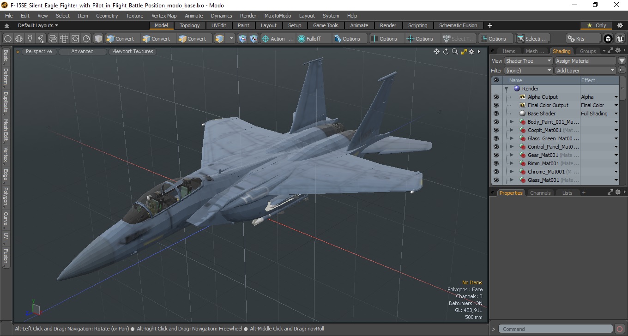Click the viewport pan move icon
The width and height of the screenshot is (628, 336).
pyautogui.click(x=436, y=52)
